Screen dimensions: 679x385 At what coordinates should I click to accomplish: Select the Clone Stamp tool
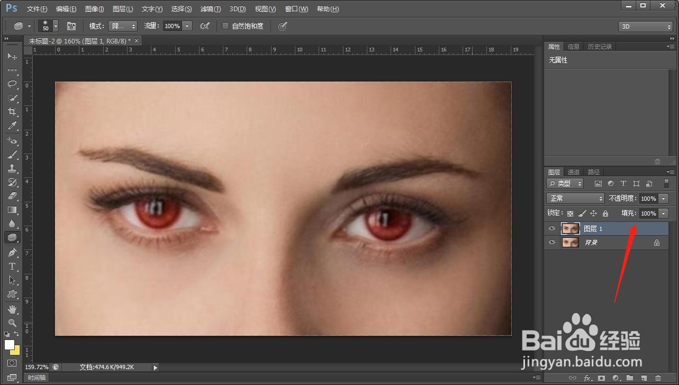point(12,168)
